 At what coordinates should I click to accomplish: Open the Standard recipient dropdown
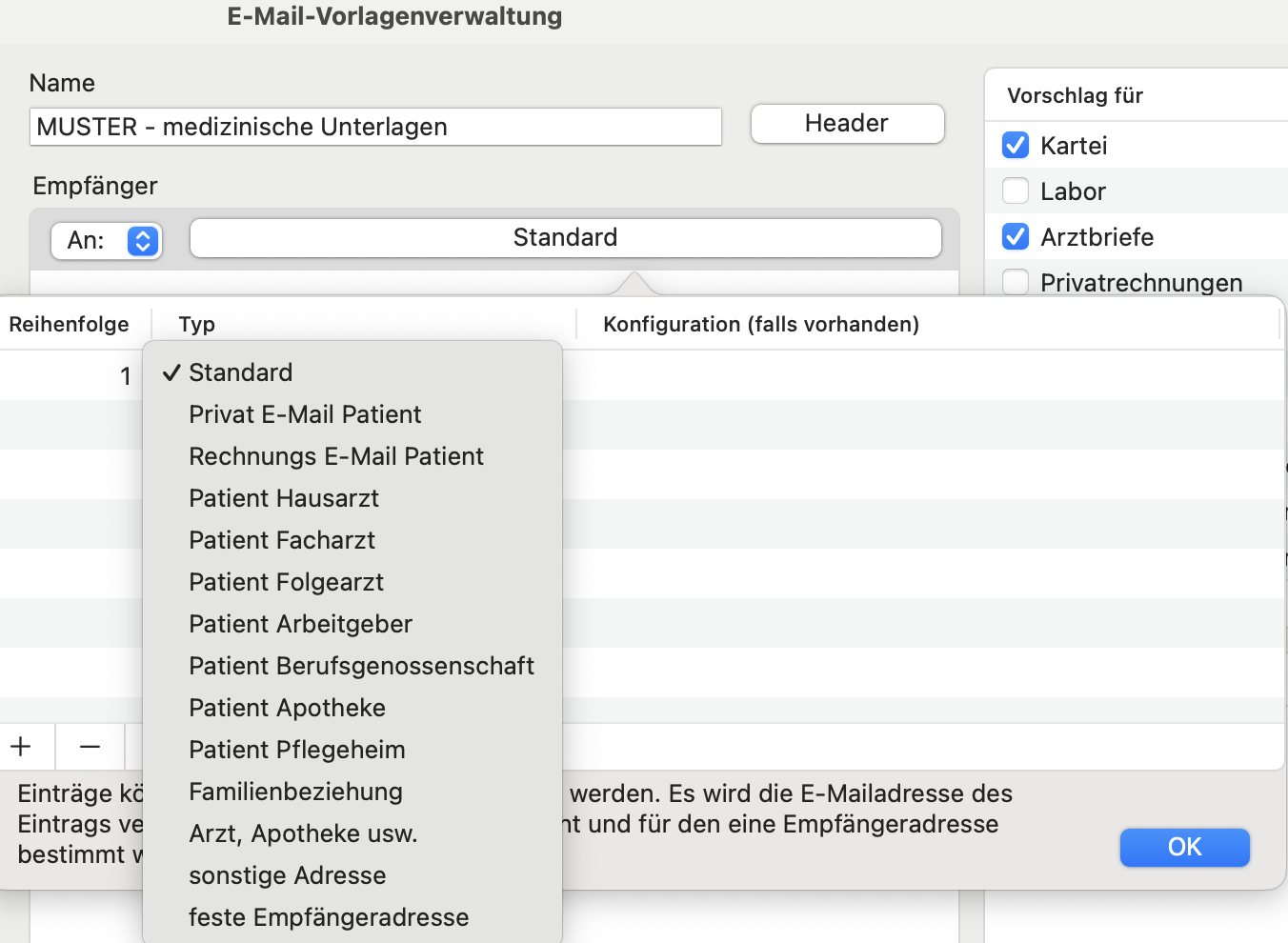[x=565, y=237]
